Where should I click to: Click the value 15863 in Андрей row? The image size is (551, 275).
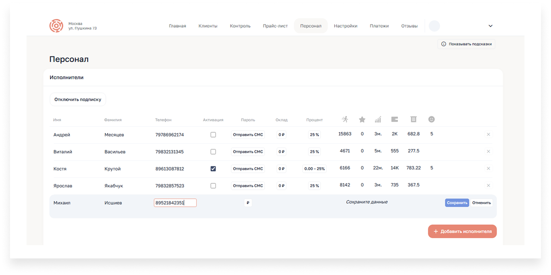[345, 134]
